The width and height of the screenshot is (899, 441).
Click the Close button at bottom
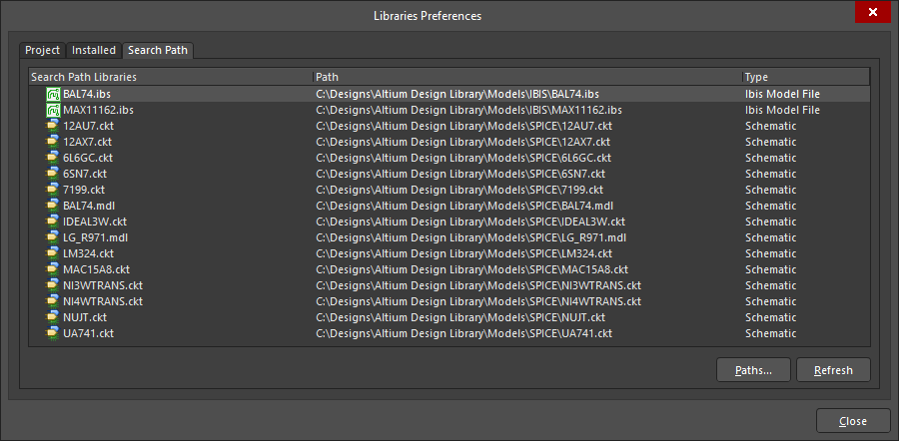point(853,421)
